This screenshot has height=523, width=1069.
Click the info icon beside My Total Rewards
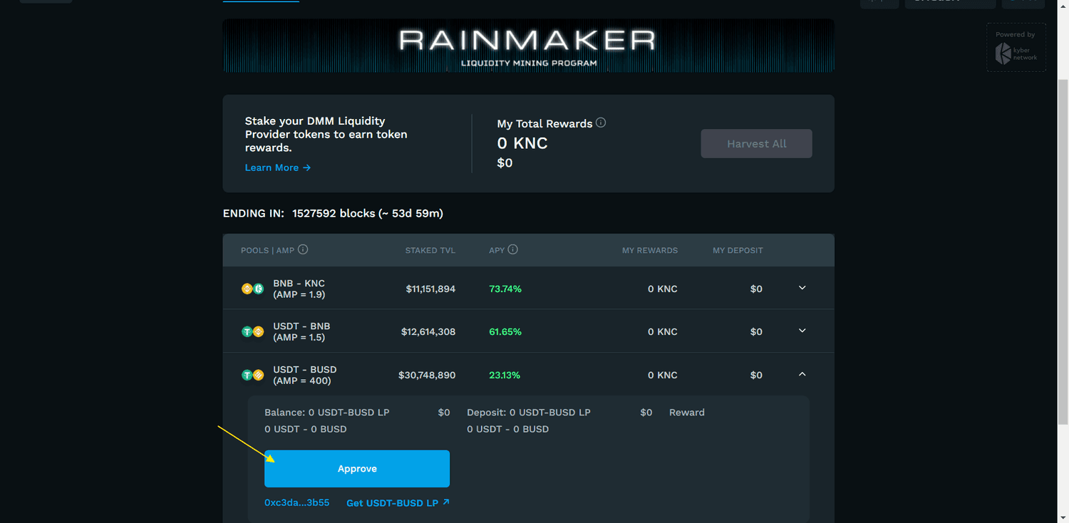pyautogui.click(x=601, y=123)
